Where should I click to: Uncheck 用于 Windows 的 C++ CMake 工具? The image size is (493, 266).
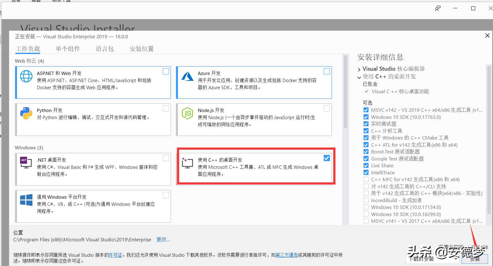[x=366, y=138]
